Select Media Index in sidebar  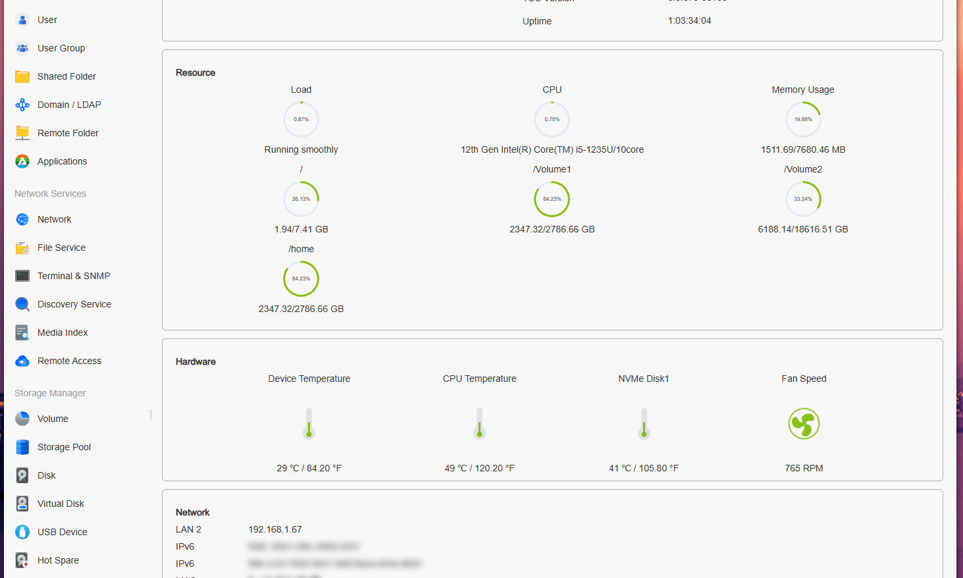[x=63, y=332]
